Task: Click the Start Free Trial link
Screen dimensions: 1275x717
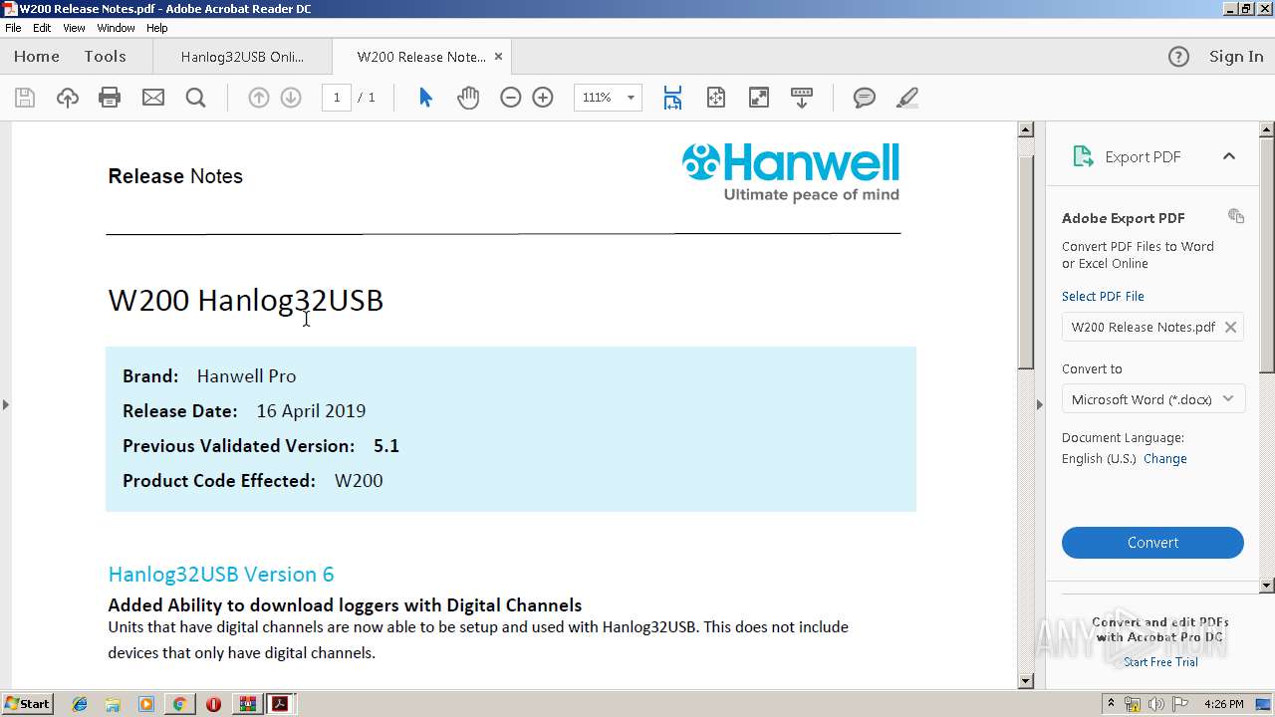Action: click(1160, 662)
